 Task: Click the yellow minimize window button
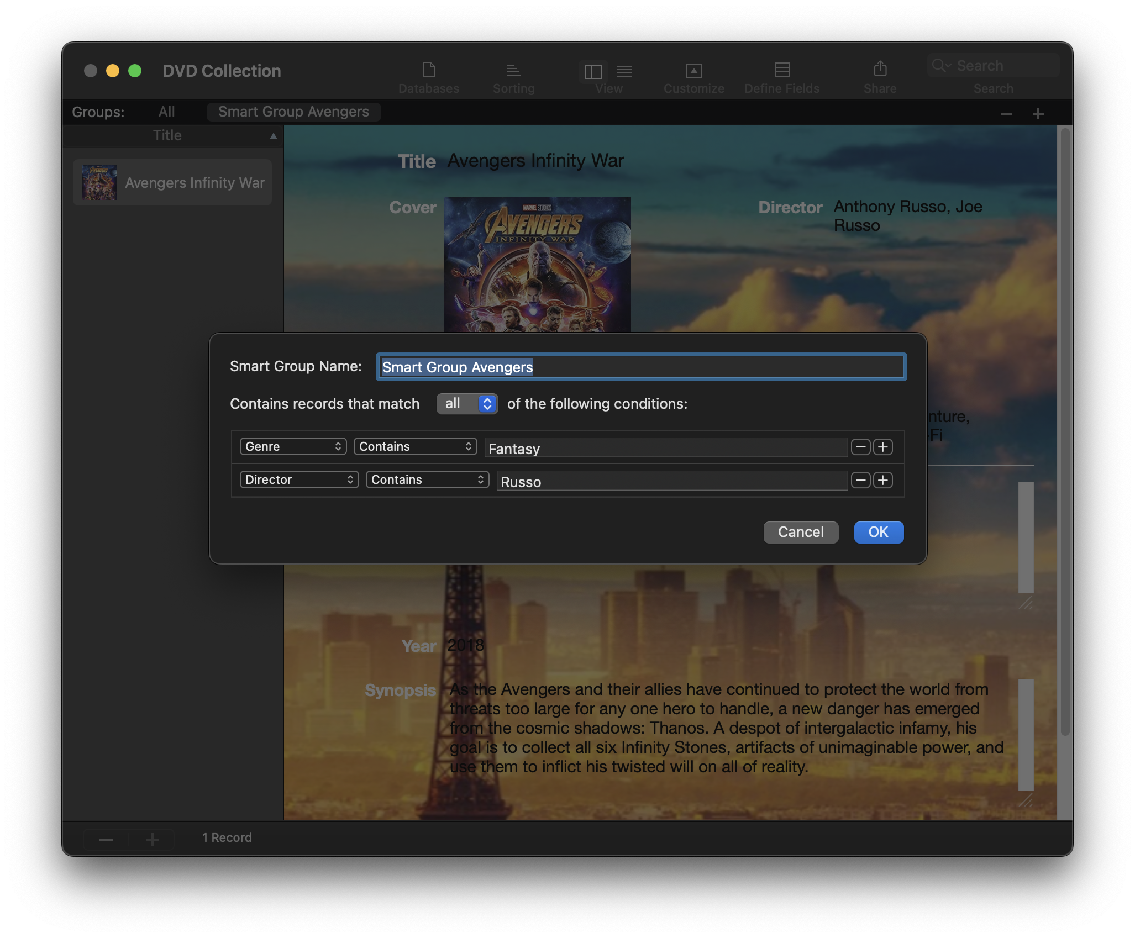coord(113,71)
